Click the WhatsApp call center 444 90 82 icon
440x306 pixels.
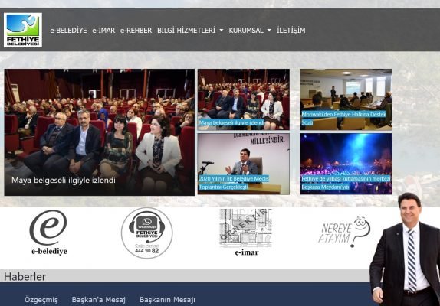(x=146, y=233)
